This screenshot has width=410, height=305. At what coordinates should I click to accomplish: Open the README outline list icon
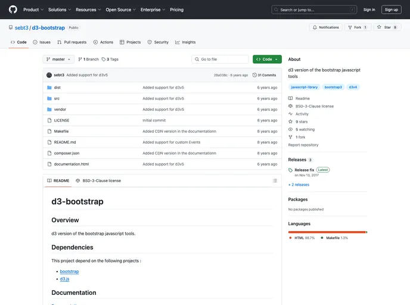tap(275, 180)
